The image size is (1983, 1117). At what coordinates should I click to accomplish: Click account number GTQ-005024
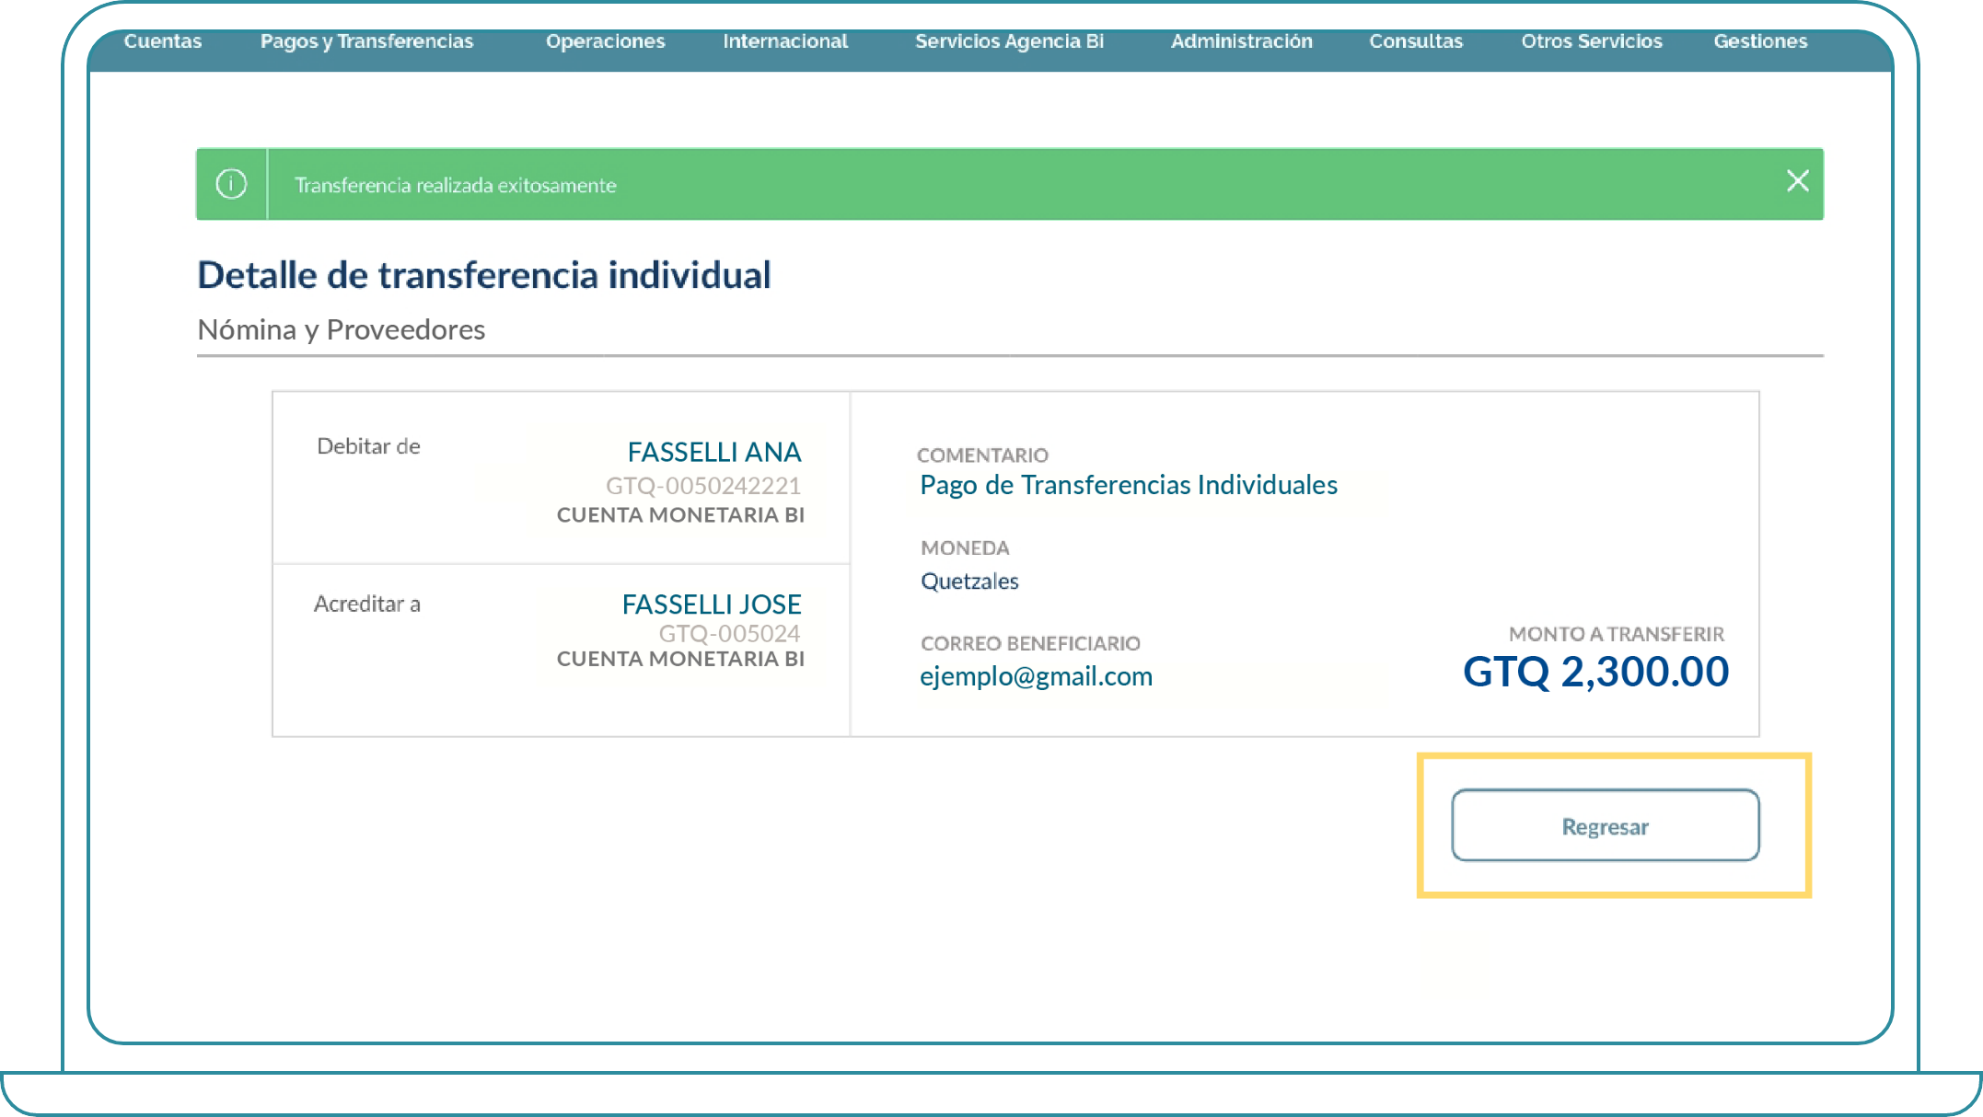(x=729, y=633)
